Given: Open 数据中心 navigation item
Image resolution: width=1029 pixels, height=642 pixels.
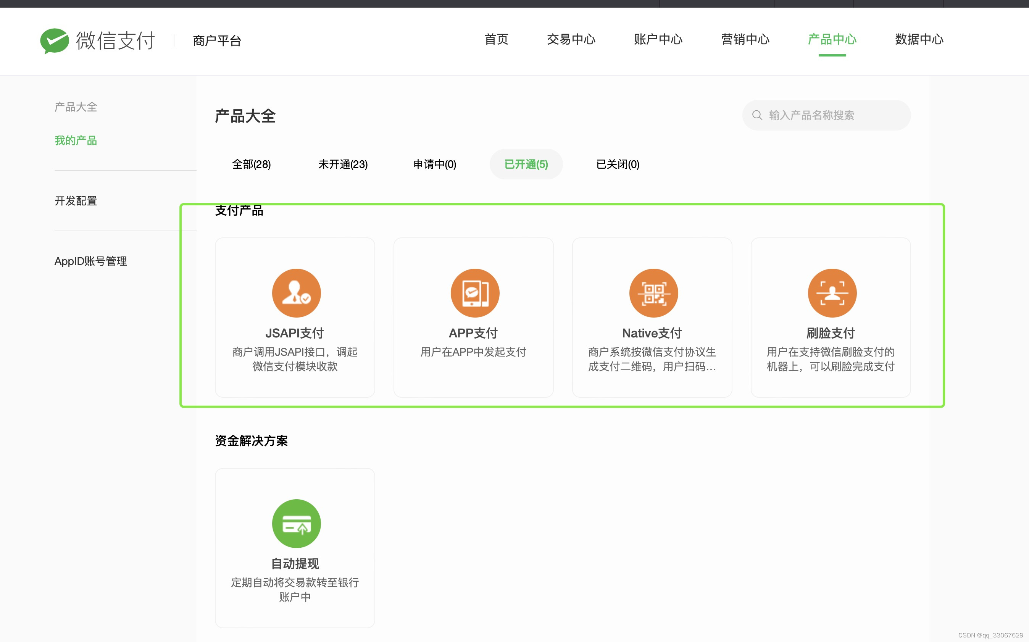Looking at the screenshot, I should click(919, 39).
